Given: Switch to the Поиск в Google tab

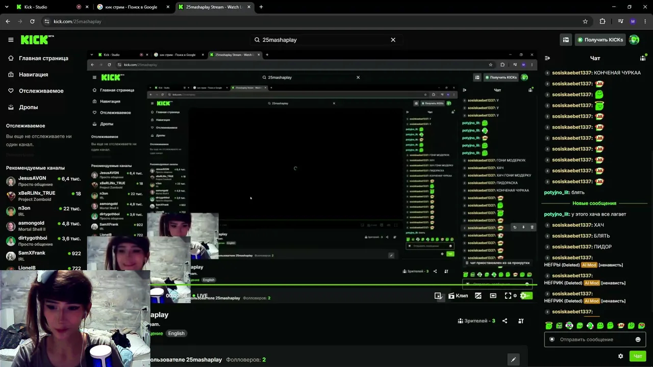Looking at the screenshot, I should (132, 7).
